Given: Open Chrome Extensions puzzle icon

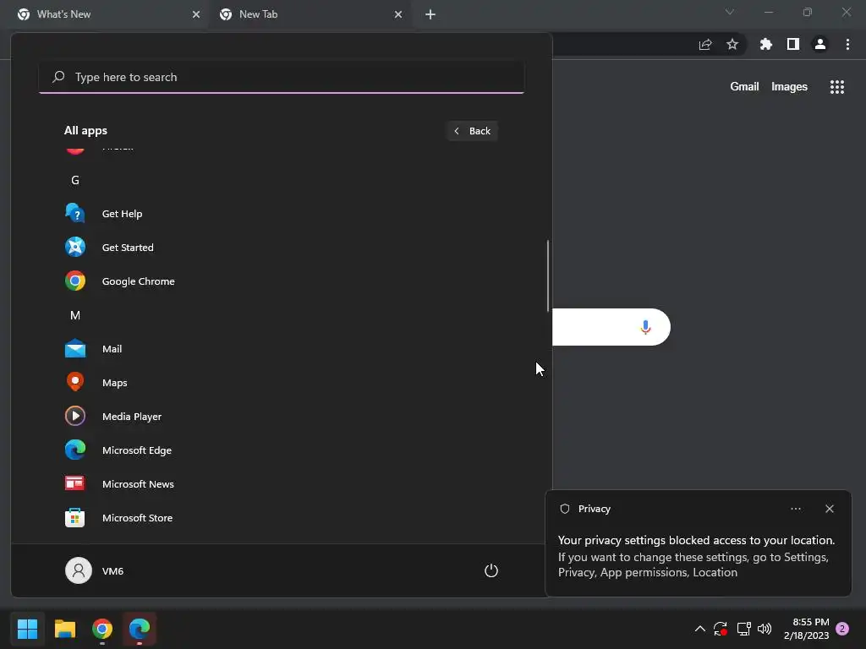Looking at the screenshot, I should coord(766,44).
